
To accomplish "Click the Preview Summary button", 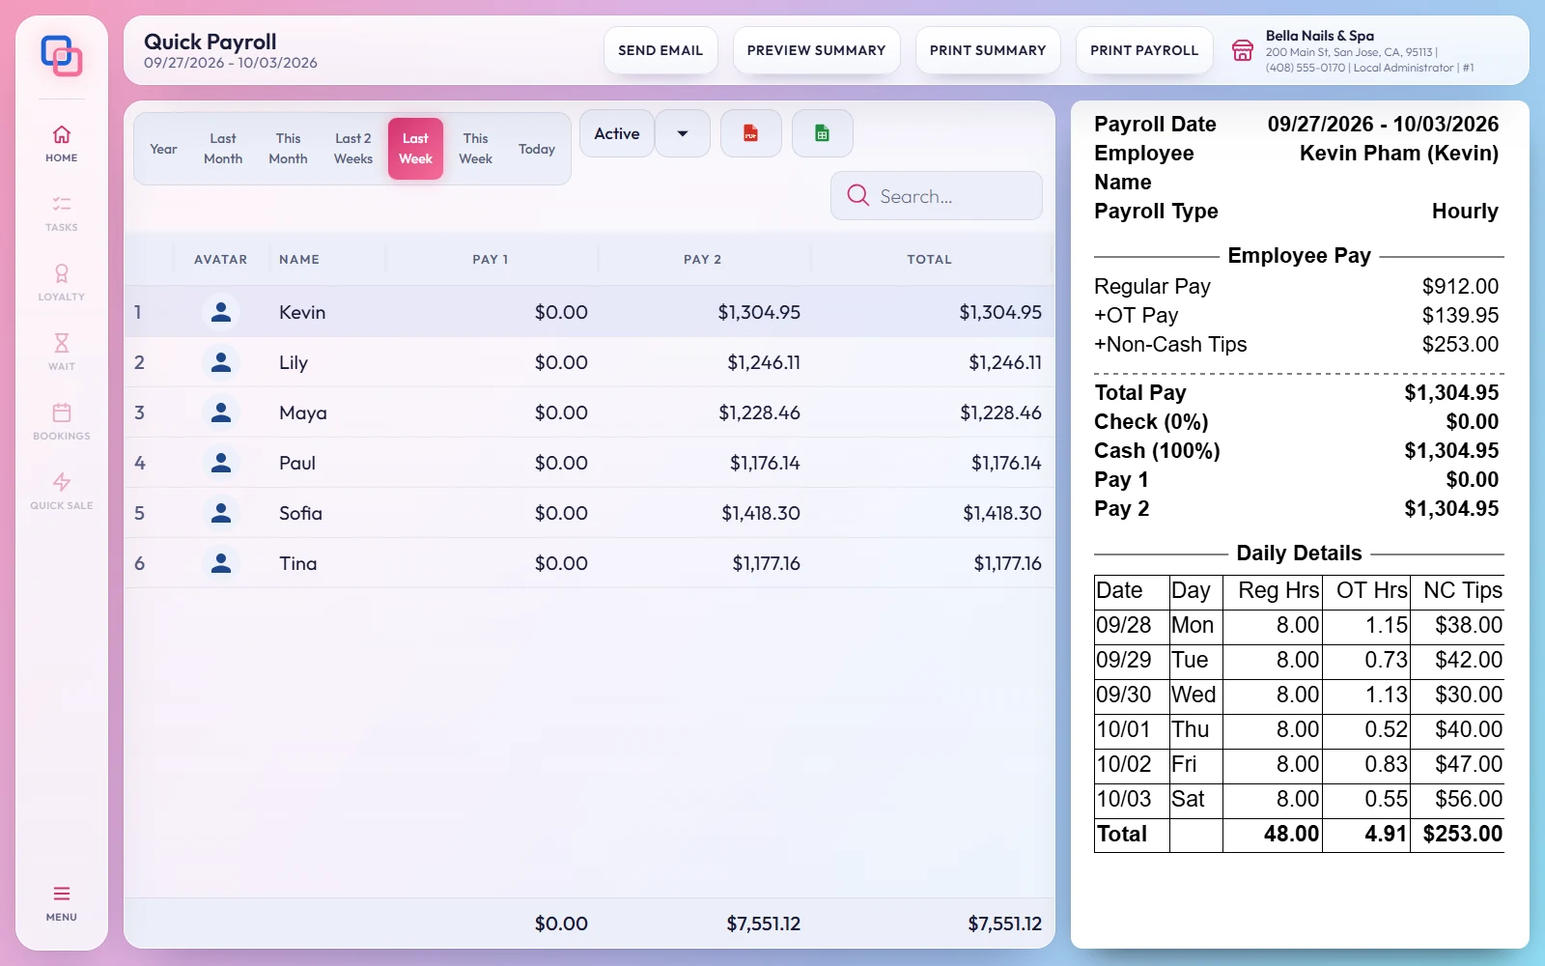I will [816, 50].
